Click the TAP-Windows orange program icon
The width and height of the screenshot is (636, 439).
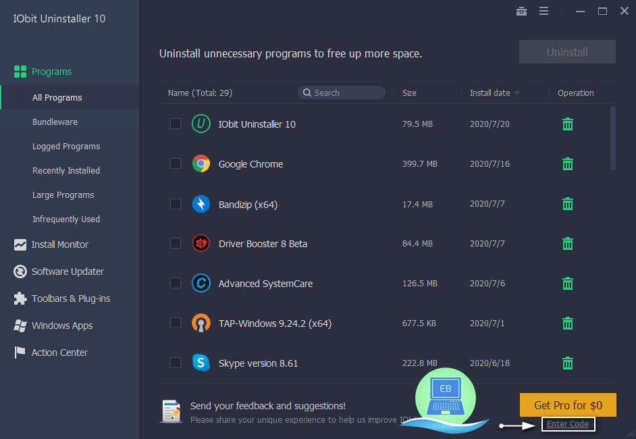click(201, 323)
